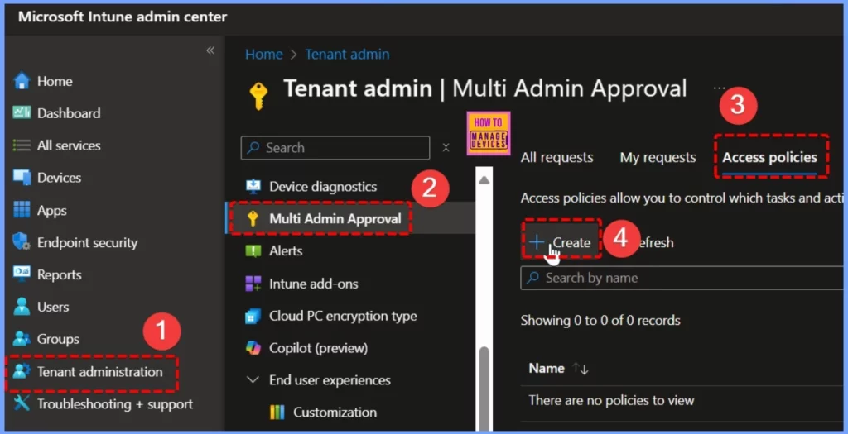Screen dimensions: 848x434
Task: Click the Name column header
Action: [x=547, y=369]
